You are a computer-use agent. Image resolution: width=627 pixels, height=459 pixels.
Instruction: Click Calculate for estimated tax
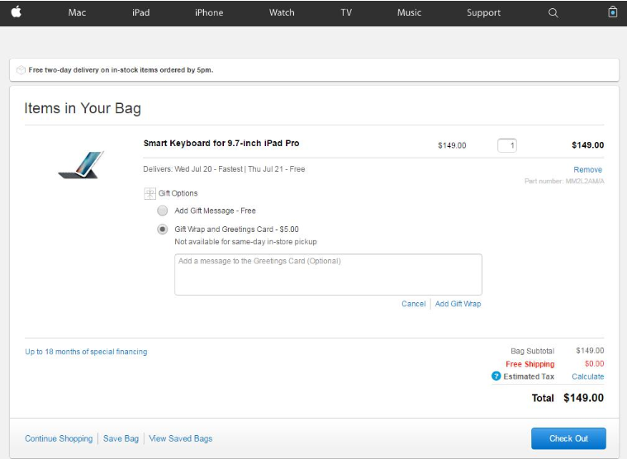(588, 376)
